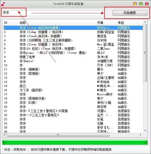Sort by the 名称 column header
151x154 pixels.
57,23
